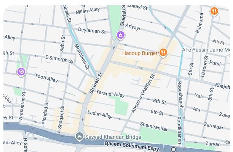Click the Hacoup Burger restaurant pin
233x152 pixels.
(x=163, y=53)
